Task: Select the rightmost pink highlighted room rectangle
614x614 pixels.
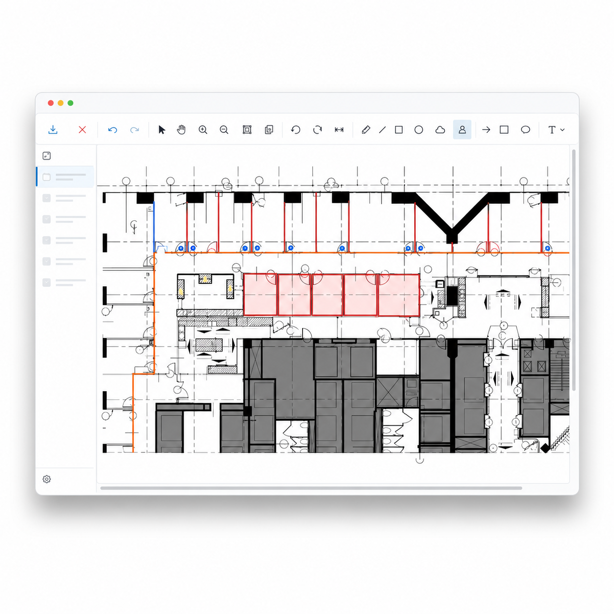Action: coord(399,295)
